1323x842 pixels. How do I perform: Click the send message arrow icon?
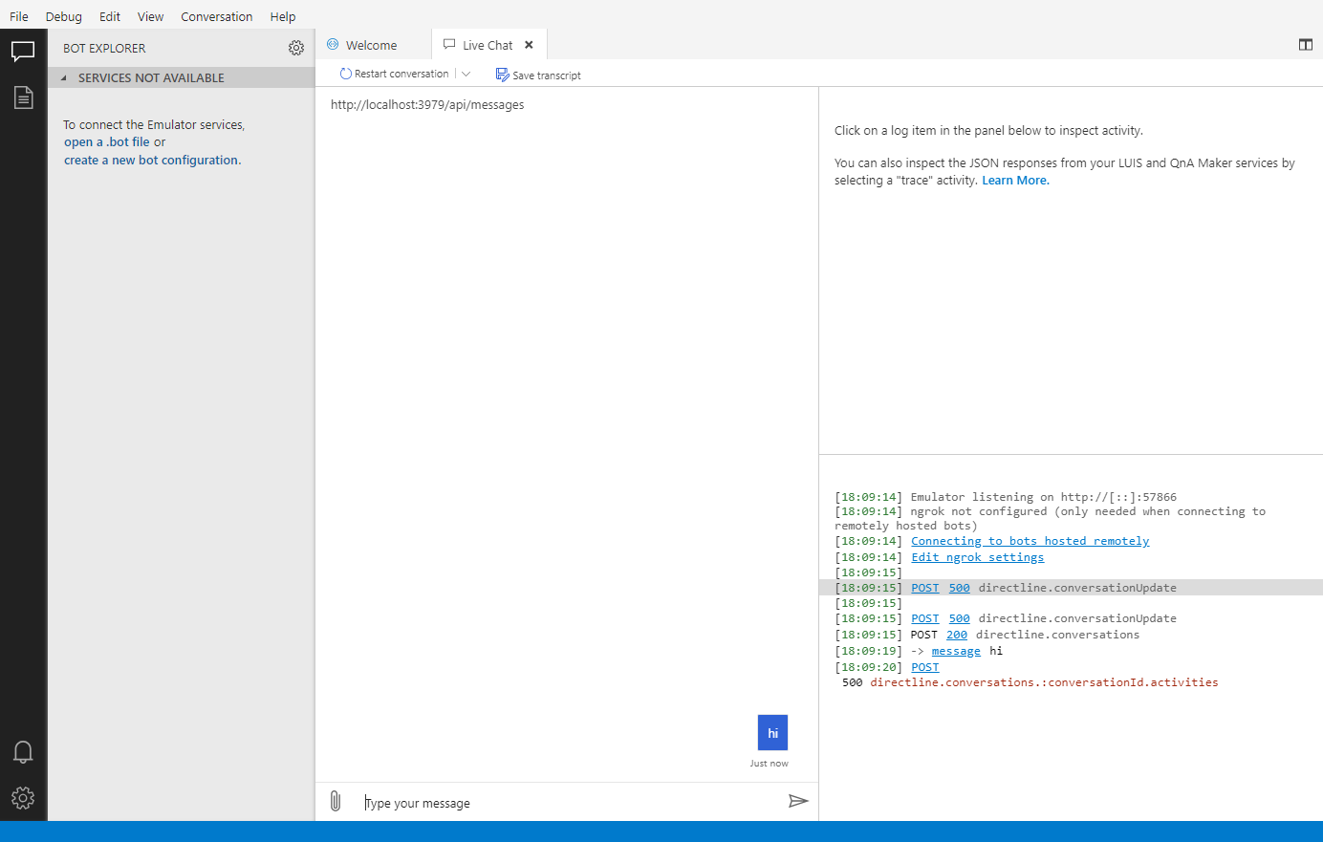coord(798,801)
